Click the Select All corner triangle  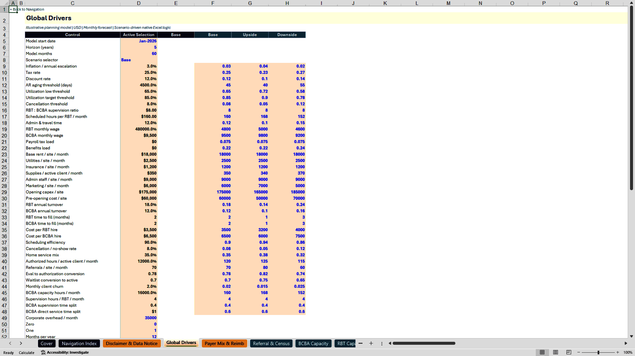(x=4, y=3)
